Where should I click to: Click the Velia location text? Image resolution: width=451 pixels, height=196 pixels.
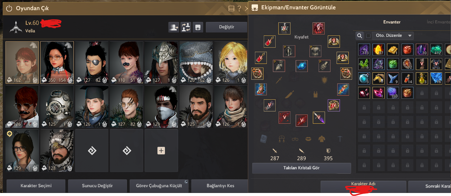point(30,31)
